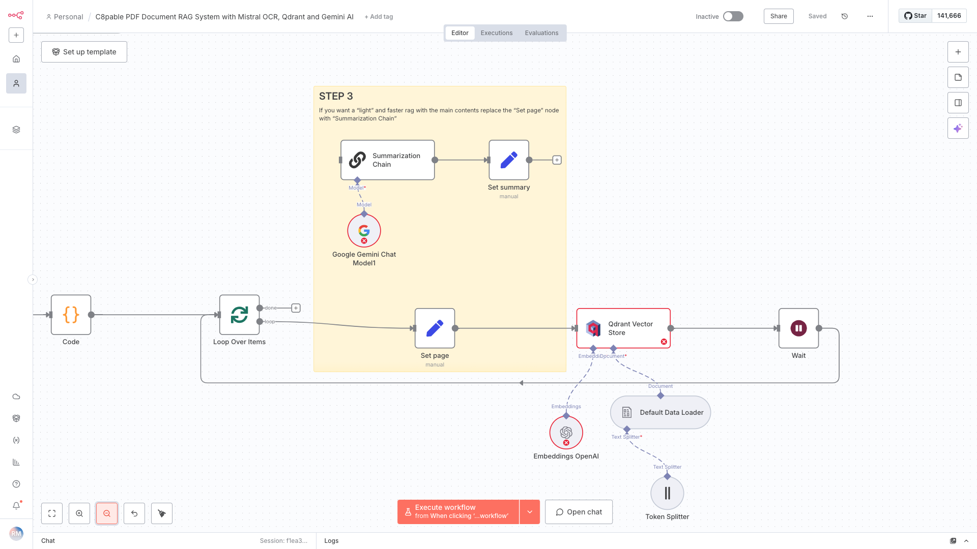Screen dimensions: 977x549
Task: Switch to the Evaluations tab
Action: (541, 33)
